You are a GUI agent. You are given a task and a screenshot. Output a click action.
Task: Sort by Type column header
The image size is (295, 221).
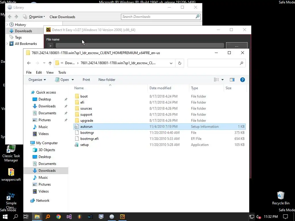(194, 88)
